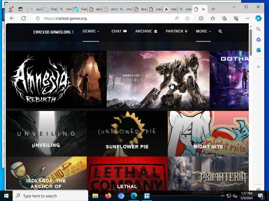Open the SUNFLOWER PIE game tile

127,134
